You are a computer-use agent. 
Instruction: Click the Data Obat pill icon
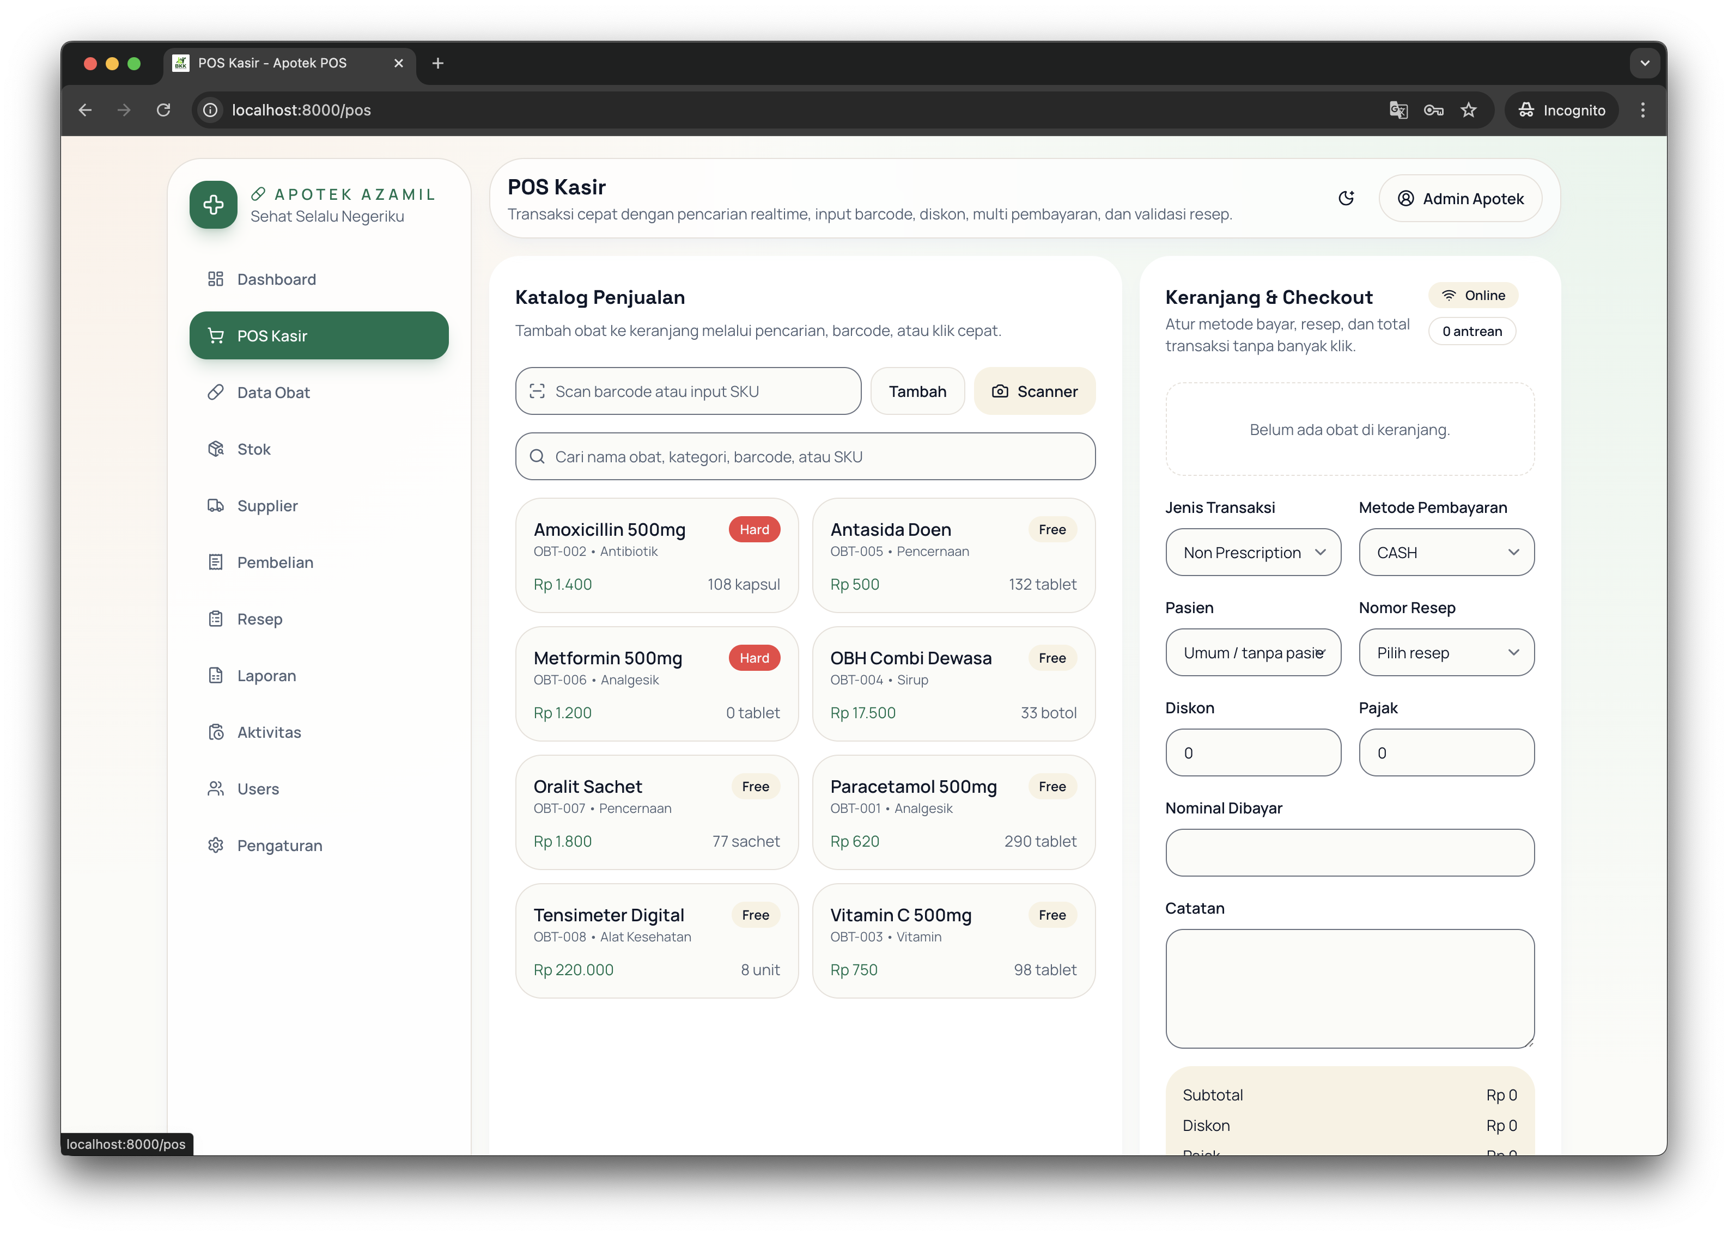215,393
